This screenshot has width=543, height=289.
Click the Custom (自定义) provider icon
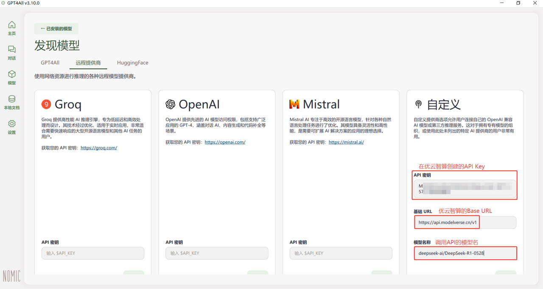(x=418, y=104)
